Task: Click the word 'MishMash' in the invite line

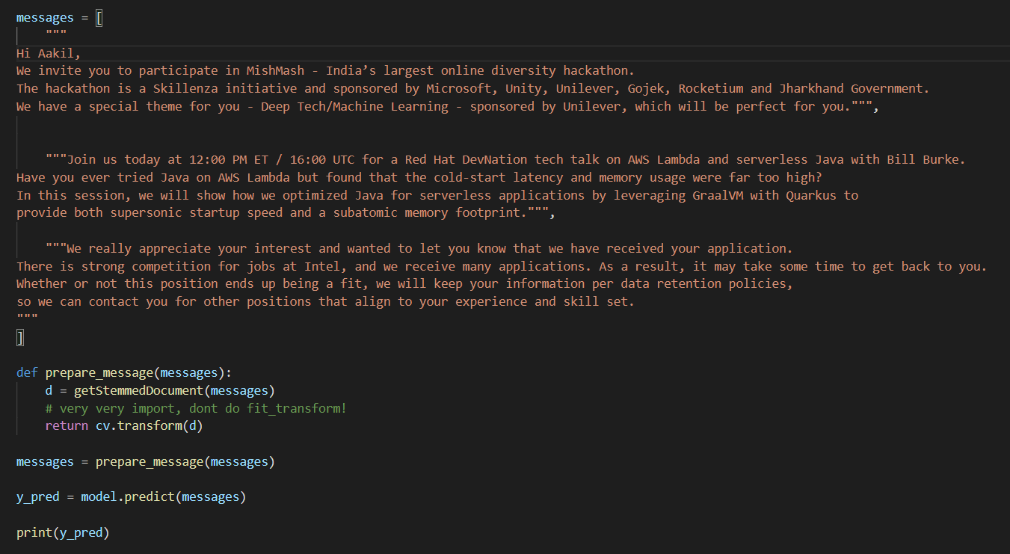Action: [276, 71]
